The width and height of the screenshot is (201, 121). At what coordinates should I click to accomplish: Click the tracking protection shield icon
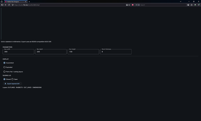[x=13, y=5]
